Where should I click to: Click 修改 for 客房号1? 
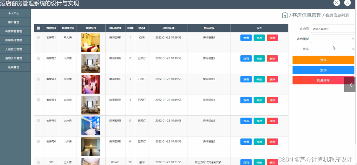coord(259,38)
